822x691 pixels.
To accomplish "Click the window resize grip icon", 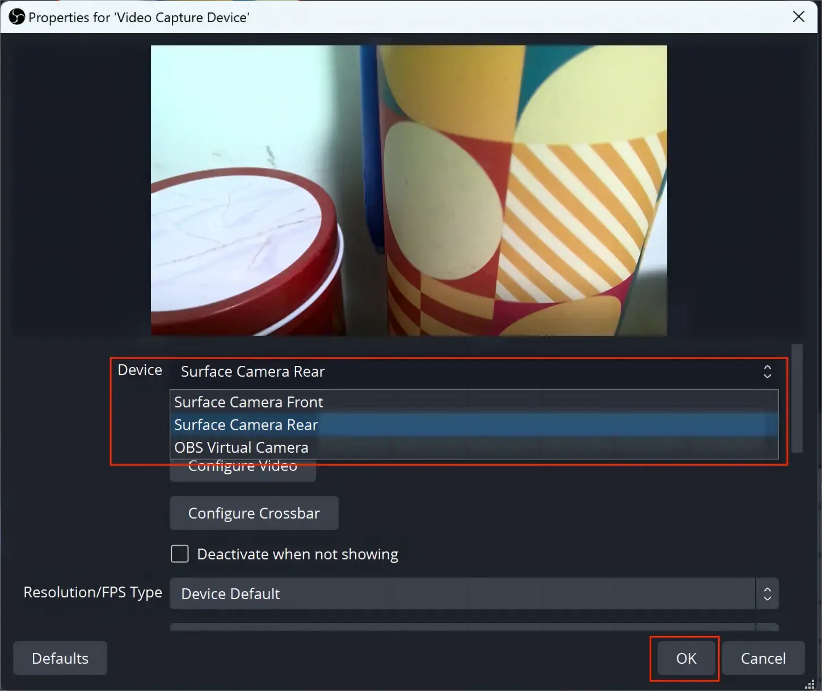I will pos(810,685).
